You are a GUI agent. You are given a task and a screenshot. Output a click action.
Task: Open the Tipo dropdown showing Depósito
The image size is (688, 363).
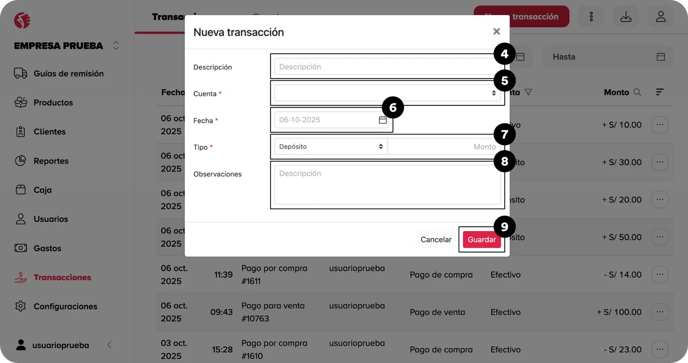[331, 146]
